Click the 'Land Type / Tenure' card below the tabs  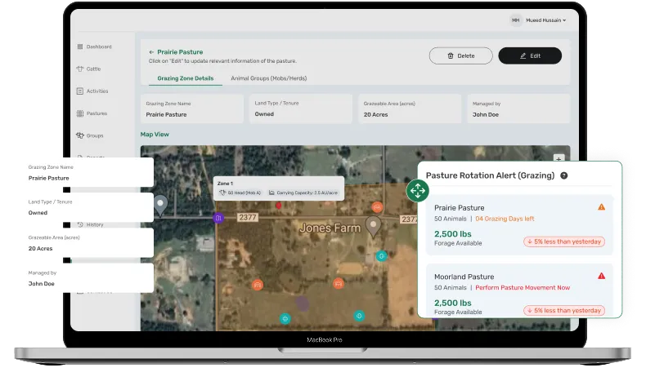coord(301,109)
